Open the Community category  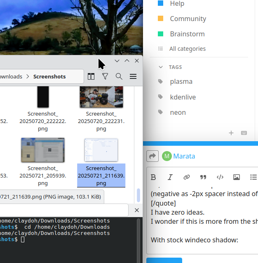[188, 19]
